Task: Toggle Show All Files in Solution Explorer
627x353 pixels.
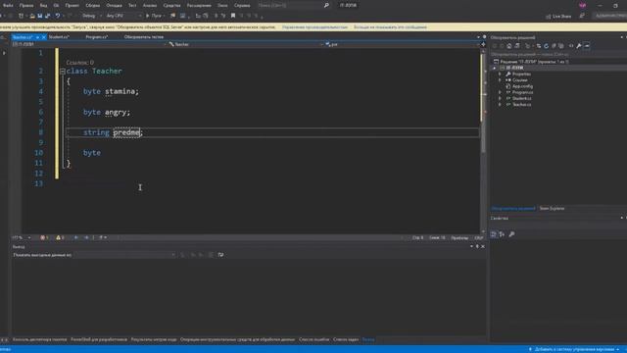Action: (x=561, y=46)
